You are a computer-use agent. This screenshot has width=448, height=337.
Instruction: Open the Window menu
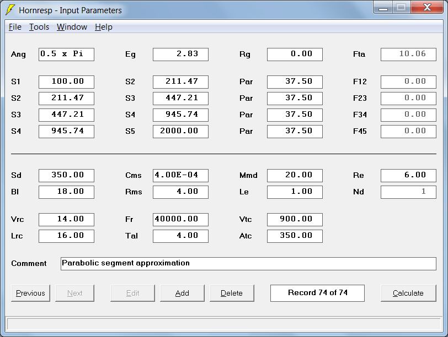tap(72, 27)
